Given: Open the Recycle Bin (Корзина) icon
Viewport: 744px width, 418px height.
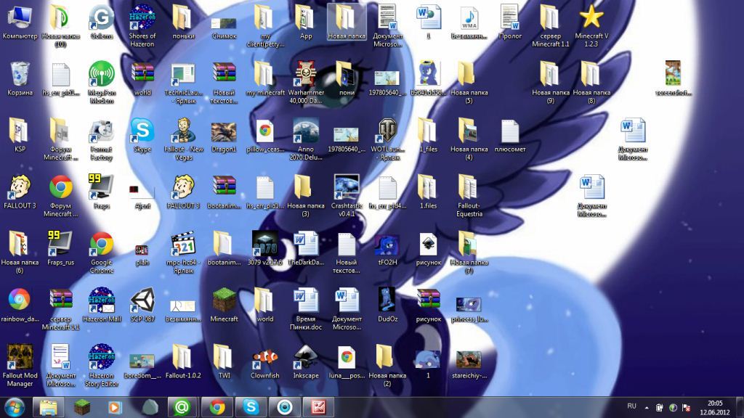Looking at the screenshot, I should [x=20, y=75].
